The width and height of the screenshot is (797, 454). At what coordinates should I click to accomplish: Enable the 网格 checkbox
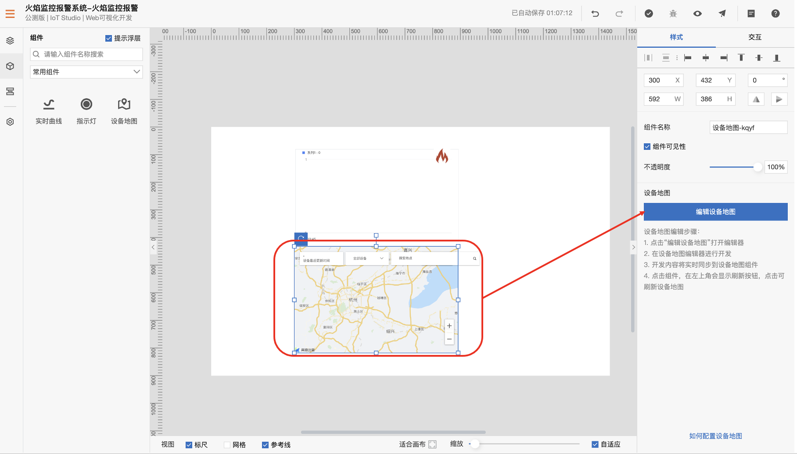(x=227, y=445)
